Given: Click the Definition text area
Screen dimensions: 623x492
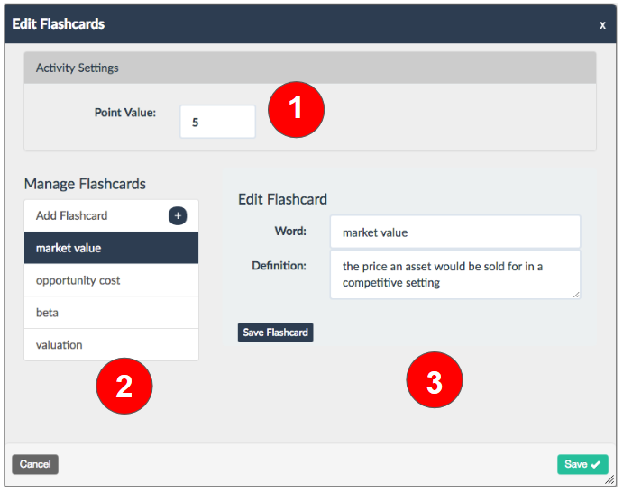Looking at the screenshot, I should 455,275.
